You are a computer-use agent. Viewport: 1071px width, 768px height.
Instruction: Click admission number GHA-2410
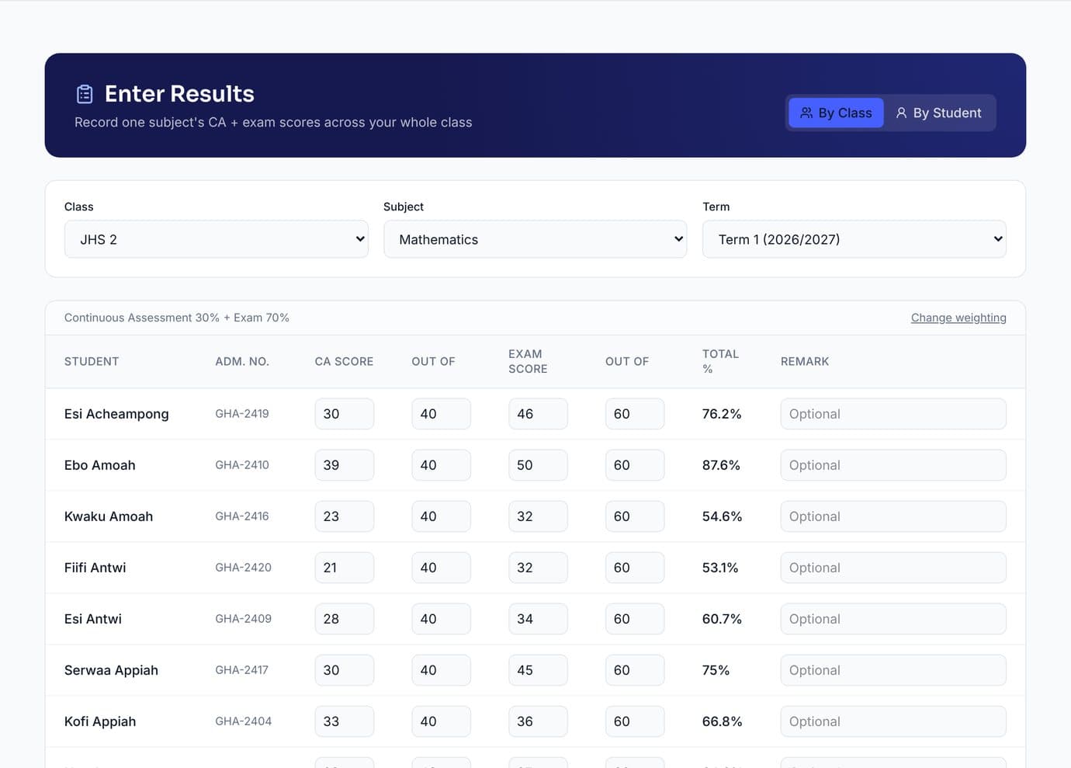(x=242, y=465)
